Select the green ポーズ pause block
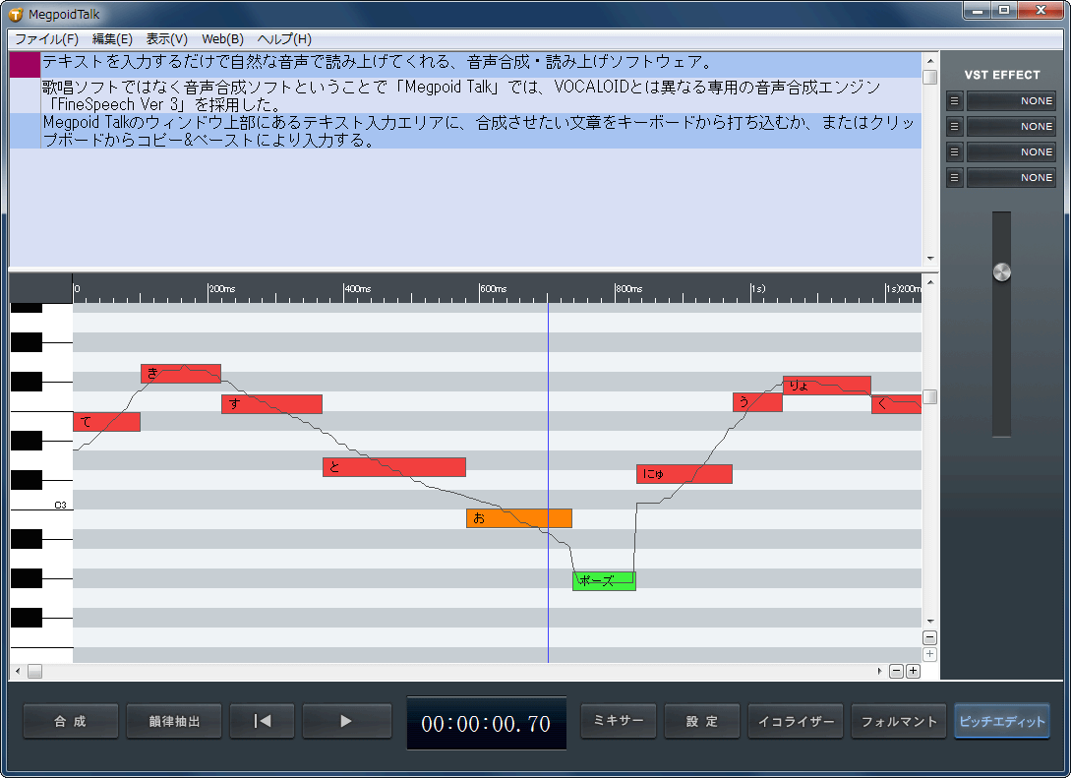1071x778 pixels. tap(604, 581)
